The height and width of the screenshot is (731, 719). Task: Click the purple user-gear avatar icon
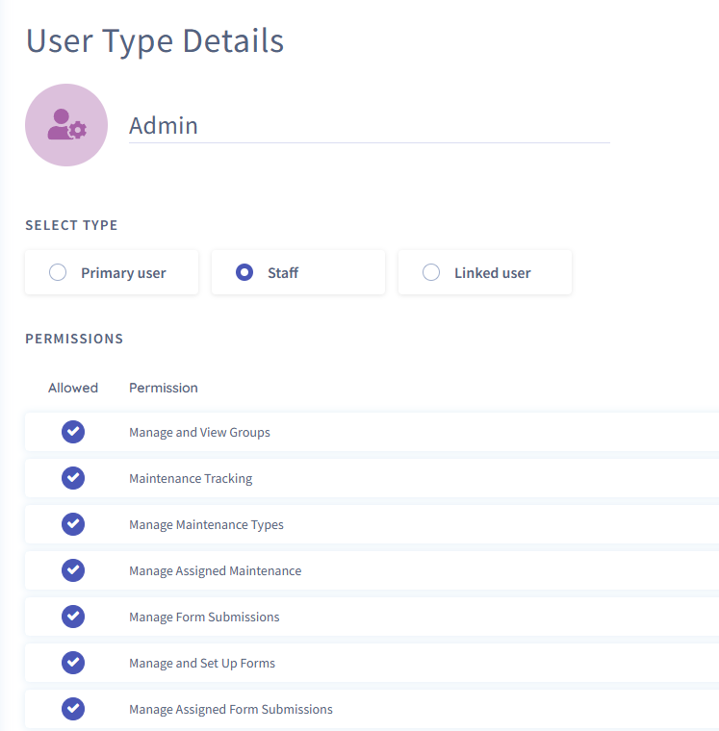66,125
